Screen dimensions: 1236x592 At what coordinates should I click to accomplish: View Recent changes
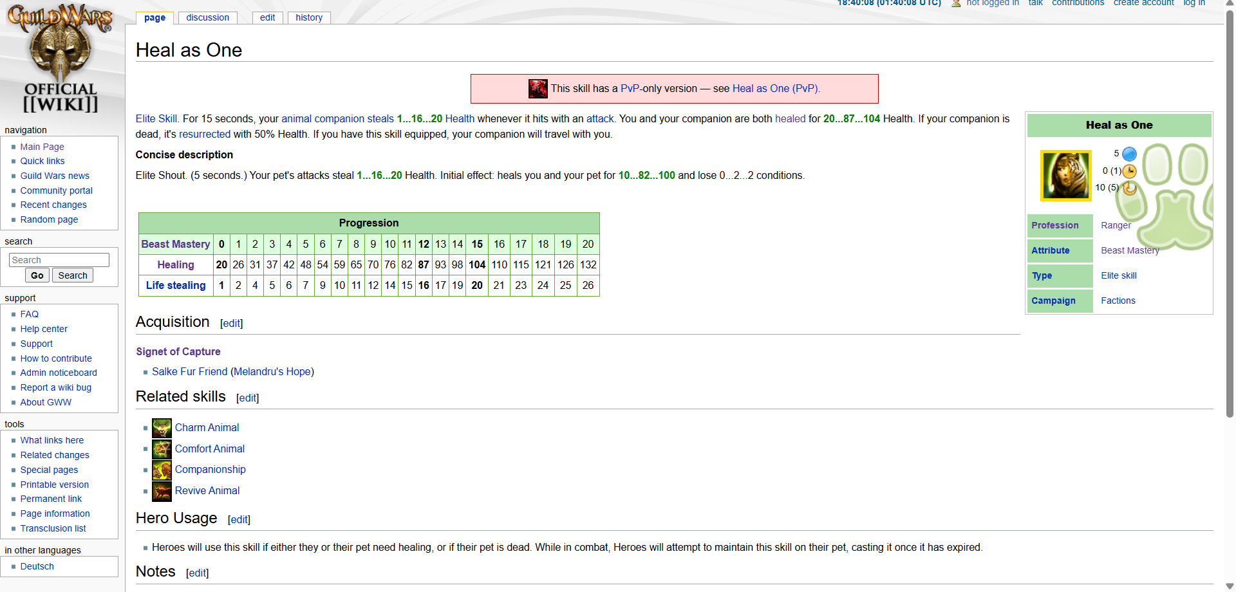[x=53, y=205]
